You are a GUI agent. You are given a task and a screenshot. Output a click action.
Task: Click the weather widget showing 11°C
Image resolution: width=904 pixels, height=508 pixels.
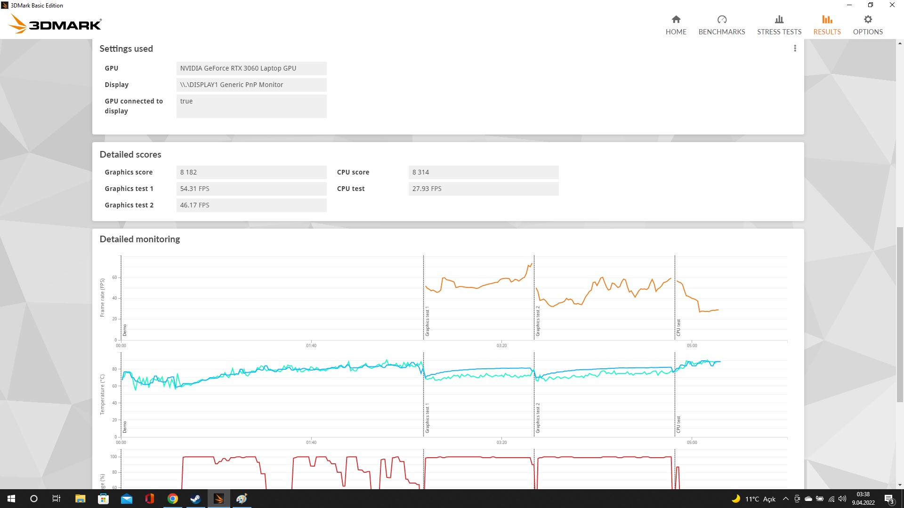coord(753,499)
